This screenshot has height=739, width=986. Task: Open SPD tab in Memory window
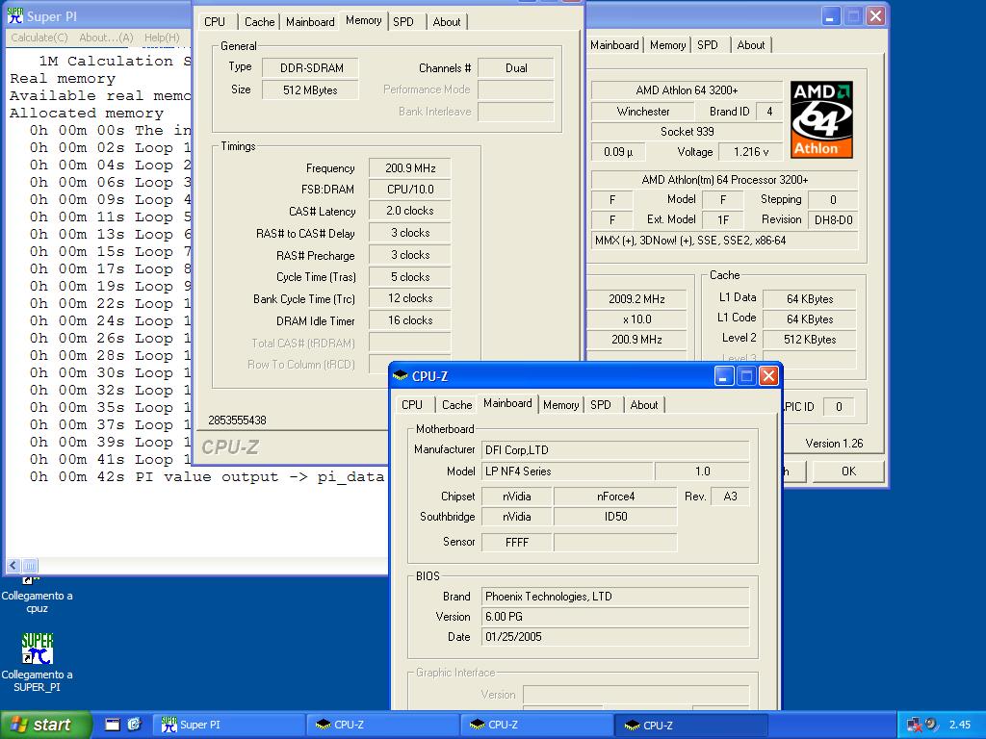403,21
